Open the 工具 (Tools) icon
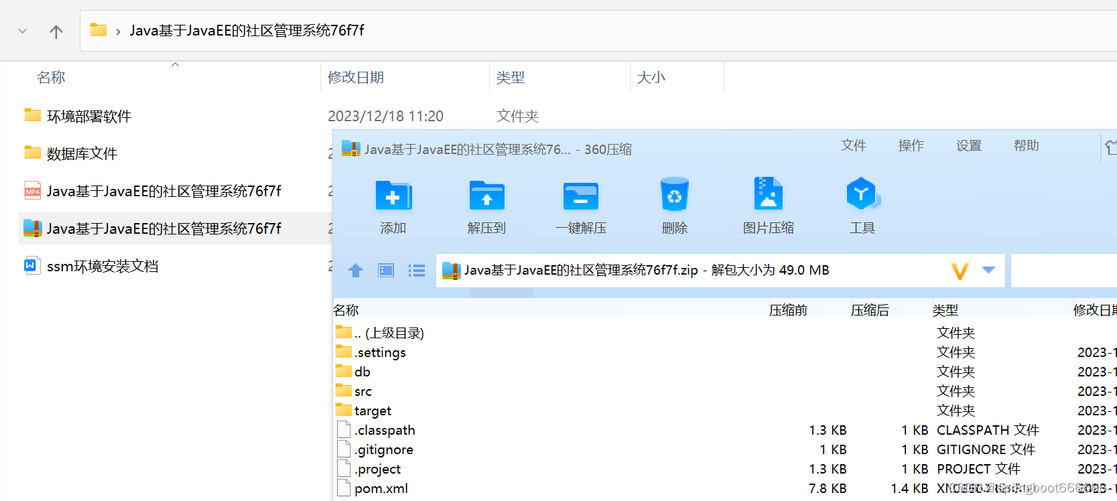 point(862,194)
